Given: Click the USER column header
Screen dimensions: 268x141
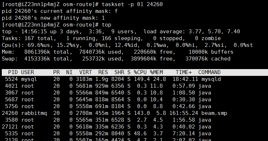Looking at the screenshot, I should [28, 72].
